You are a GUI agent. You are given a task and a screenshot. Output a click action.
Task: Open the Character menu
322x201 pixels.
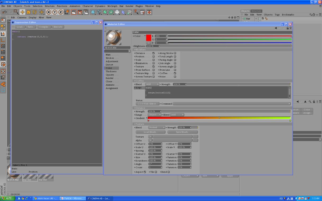coord(88,6)
